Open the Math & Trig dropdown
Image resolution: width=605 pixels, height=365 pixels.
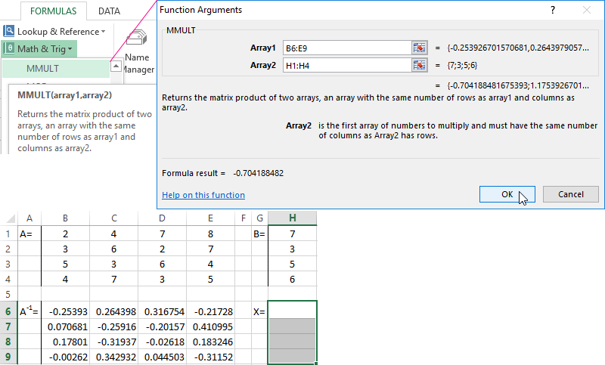coord(70,49)
